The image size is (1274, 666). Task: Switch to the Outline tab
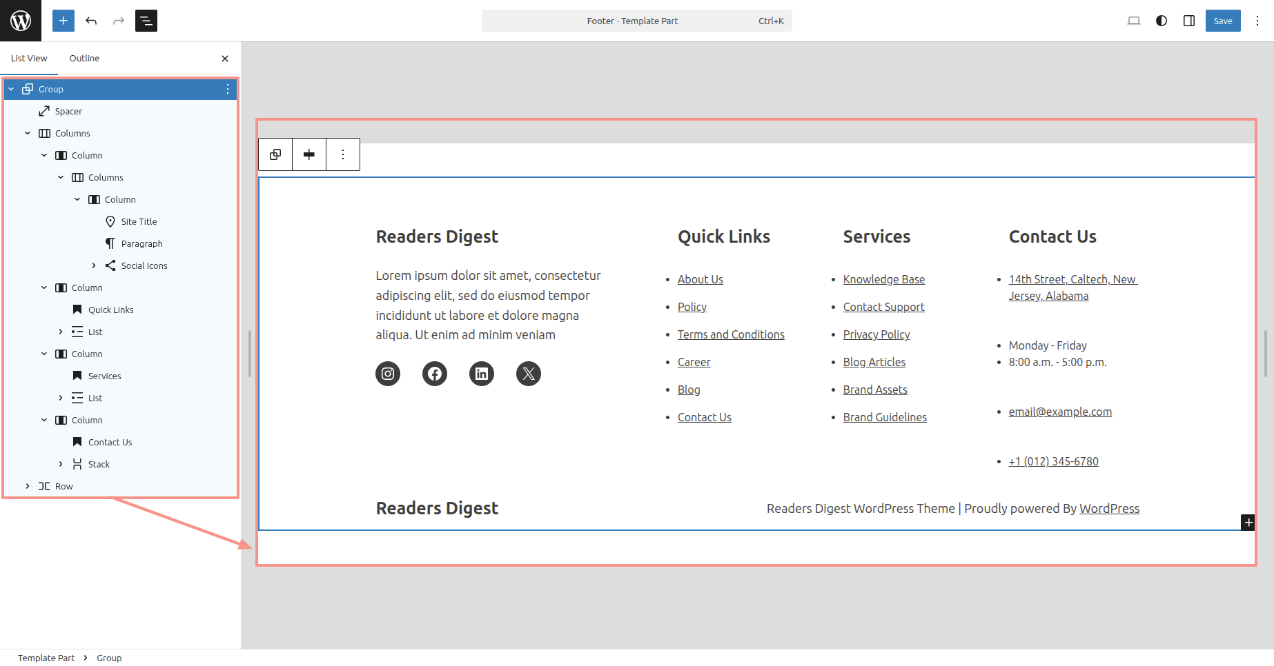[84, 59]
